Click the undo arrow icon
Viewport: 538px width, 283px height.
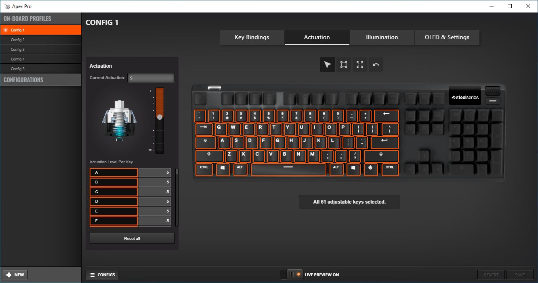[376, 65]
